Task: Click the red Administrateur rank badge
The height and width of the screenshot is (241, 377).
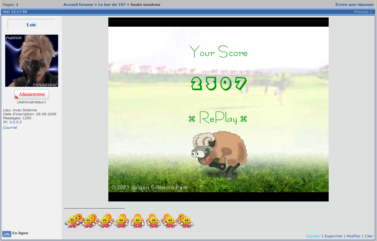Action: (x=32, y=94)
